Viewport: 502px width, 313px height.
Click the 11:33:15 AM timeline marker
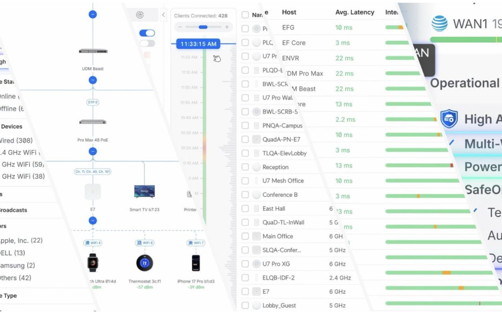[x=198, y=44]
